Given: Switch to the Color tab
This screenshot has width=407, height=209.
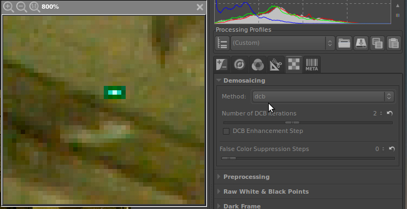Looking at the screenshot, I should [257, 64].
